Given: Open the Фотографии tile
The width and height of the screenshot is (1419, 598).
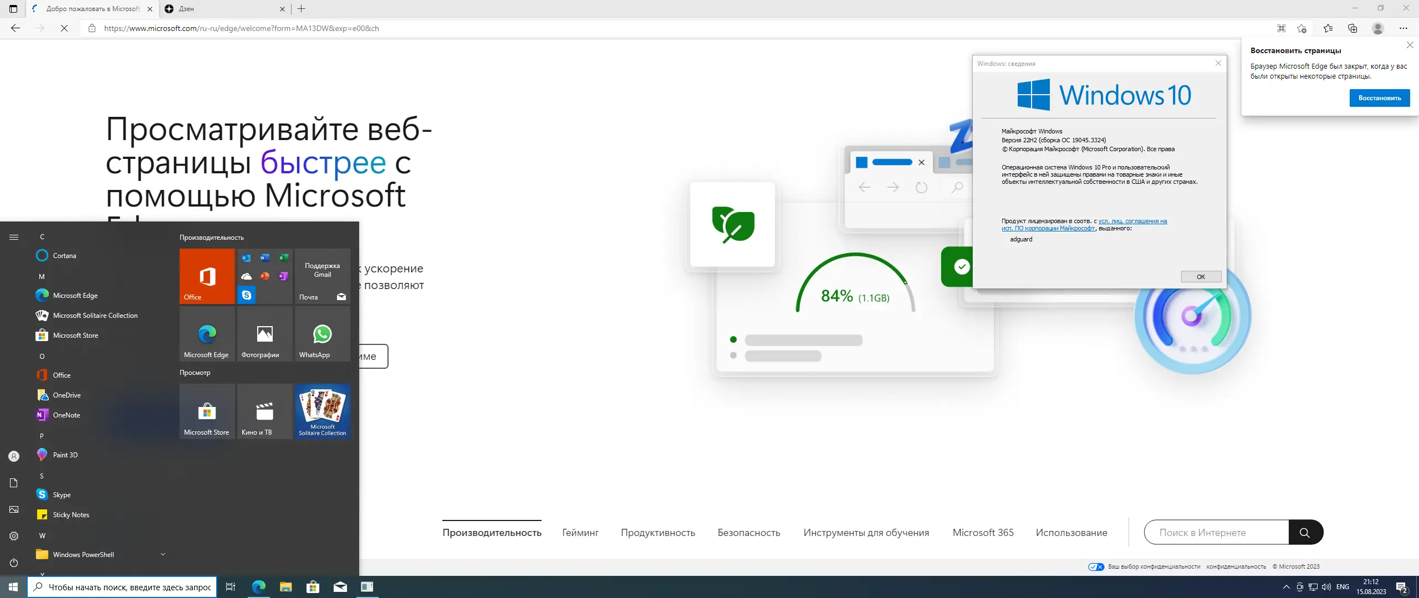Looking at the screenshot, I should pos(264,334).
